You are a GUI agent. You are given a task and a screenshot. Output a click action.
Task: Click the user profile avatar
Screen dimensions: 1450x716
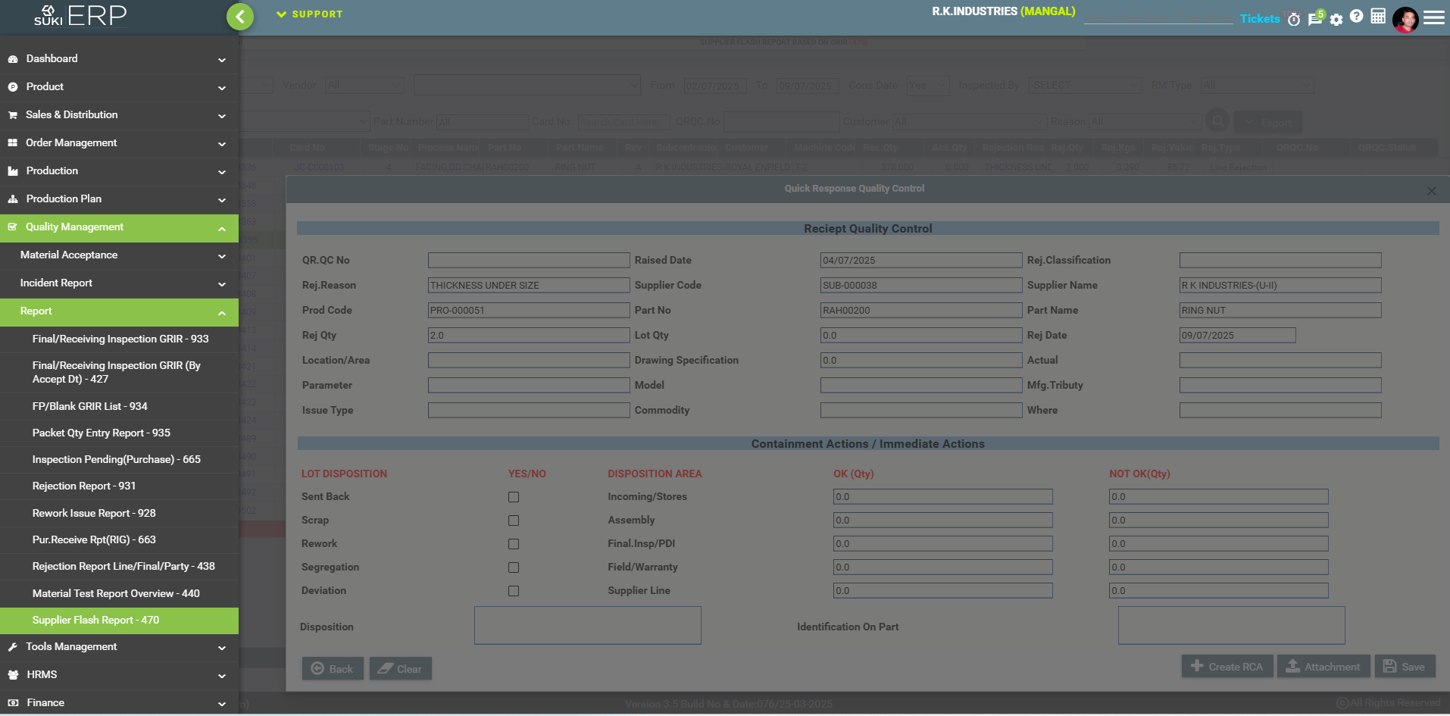[1405, 19]
